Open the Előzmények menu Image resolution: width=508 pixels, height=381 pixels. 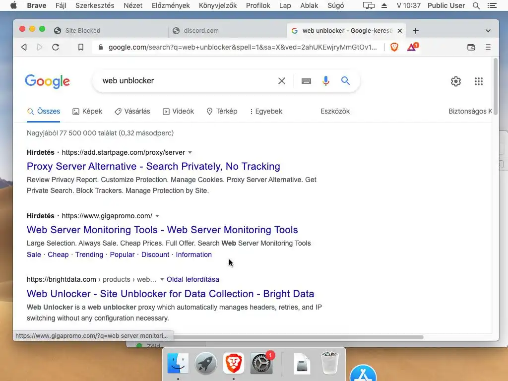(171, 5)
